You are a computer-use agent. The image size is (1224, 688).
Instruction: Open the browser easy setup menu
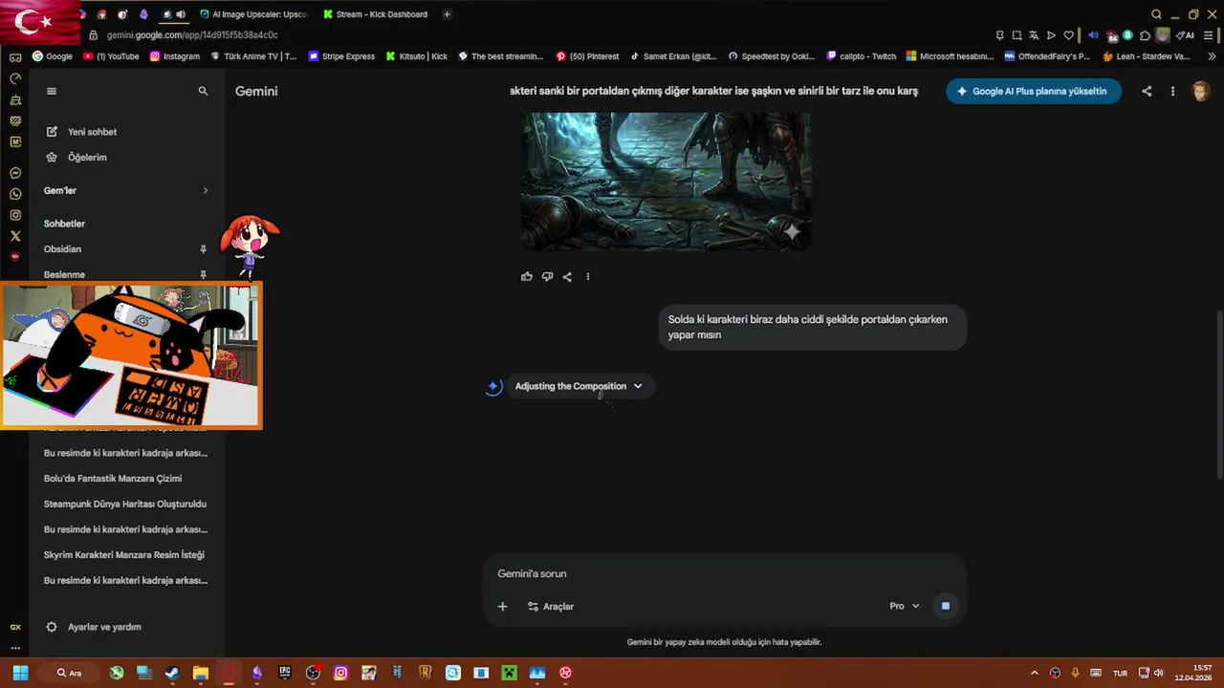1208,35
